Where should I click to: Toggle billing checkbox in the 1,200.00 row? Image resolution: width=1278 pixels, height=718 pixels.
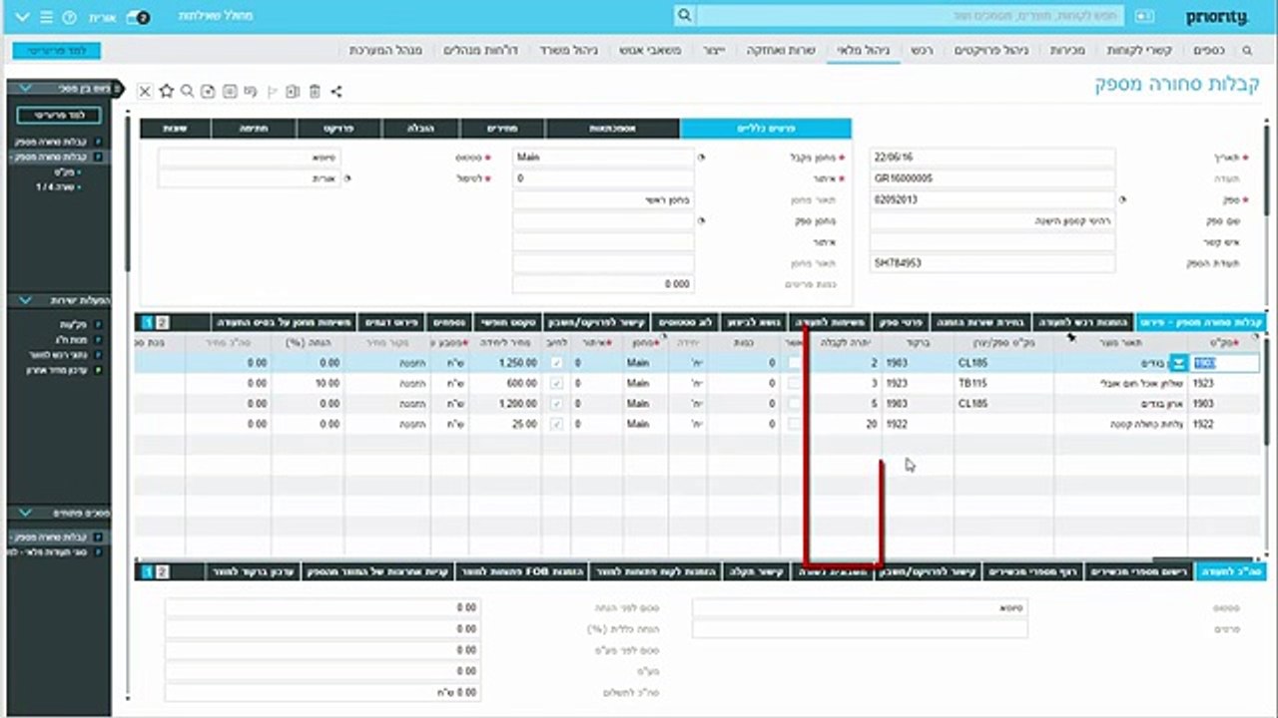[x=557, y=404]
